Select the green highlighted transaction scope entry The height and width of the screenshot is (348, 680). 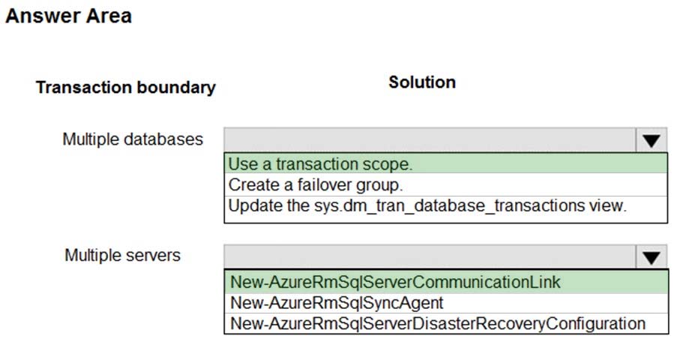point(321,163)
